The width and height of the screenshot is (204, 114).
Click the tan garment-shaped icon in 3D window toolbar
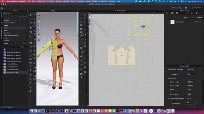tap(39, 37)
